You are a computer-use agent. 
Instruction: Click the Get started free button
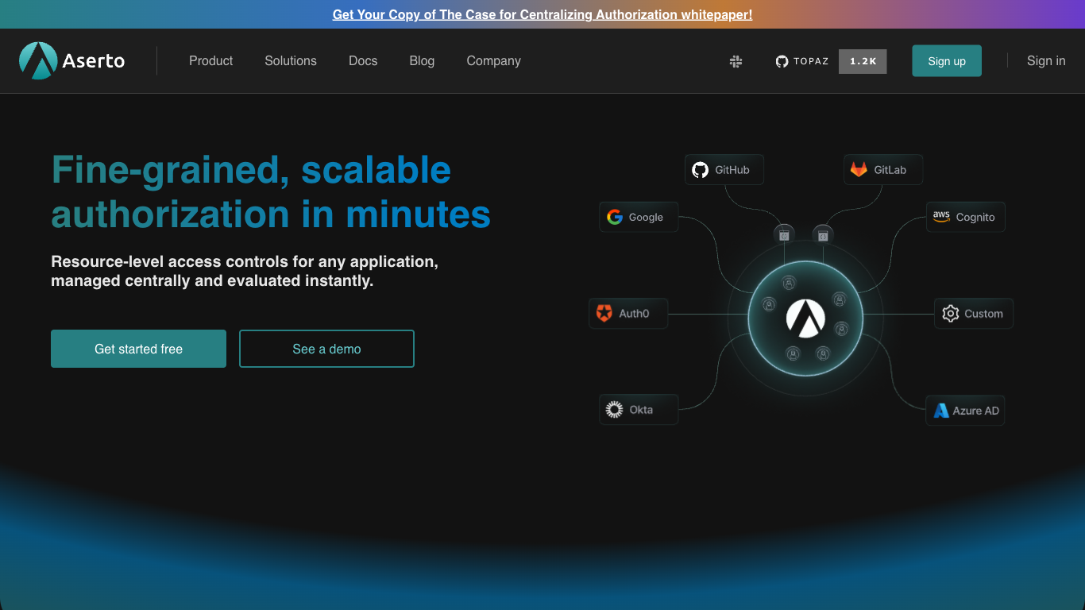coord(138,349)
